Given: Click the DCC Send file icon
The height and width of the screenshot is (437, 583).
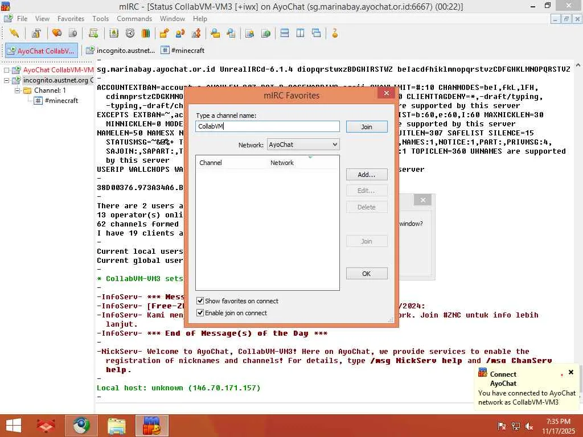Looking at the screenshot, I should (164, 34).
